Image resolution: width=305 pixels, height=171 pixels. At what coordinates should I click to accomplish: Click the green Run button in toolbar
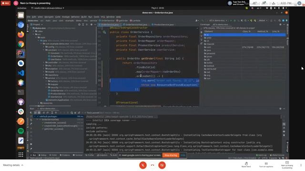click(x=231, y=20)
